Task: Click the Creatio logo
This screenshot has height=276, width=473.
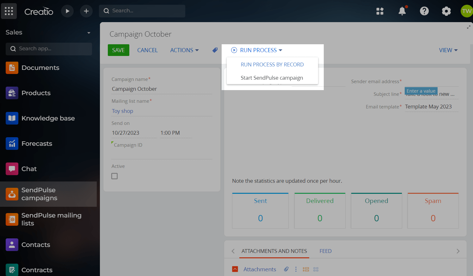Action: tap(39, 11)
